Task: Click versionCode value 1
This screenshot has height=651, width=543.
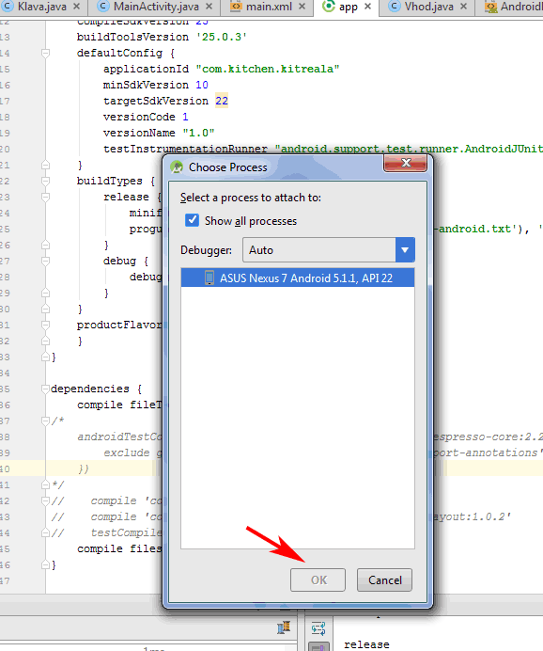Action: pos(185,117)
